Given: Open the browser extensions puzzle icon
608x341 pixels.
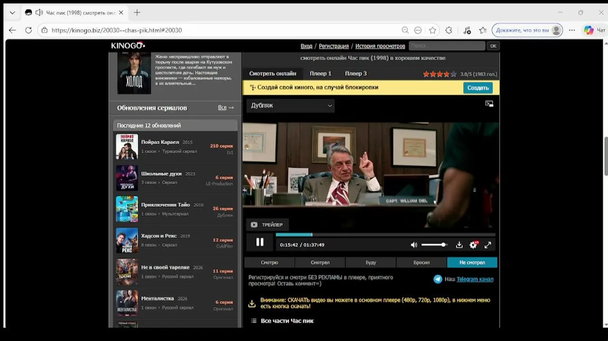Looking at the screenshot, I should [x=449, y=30].
